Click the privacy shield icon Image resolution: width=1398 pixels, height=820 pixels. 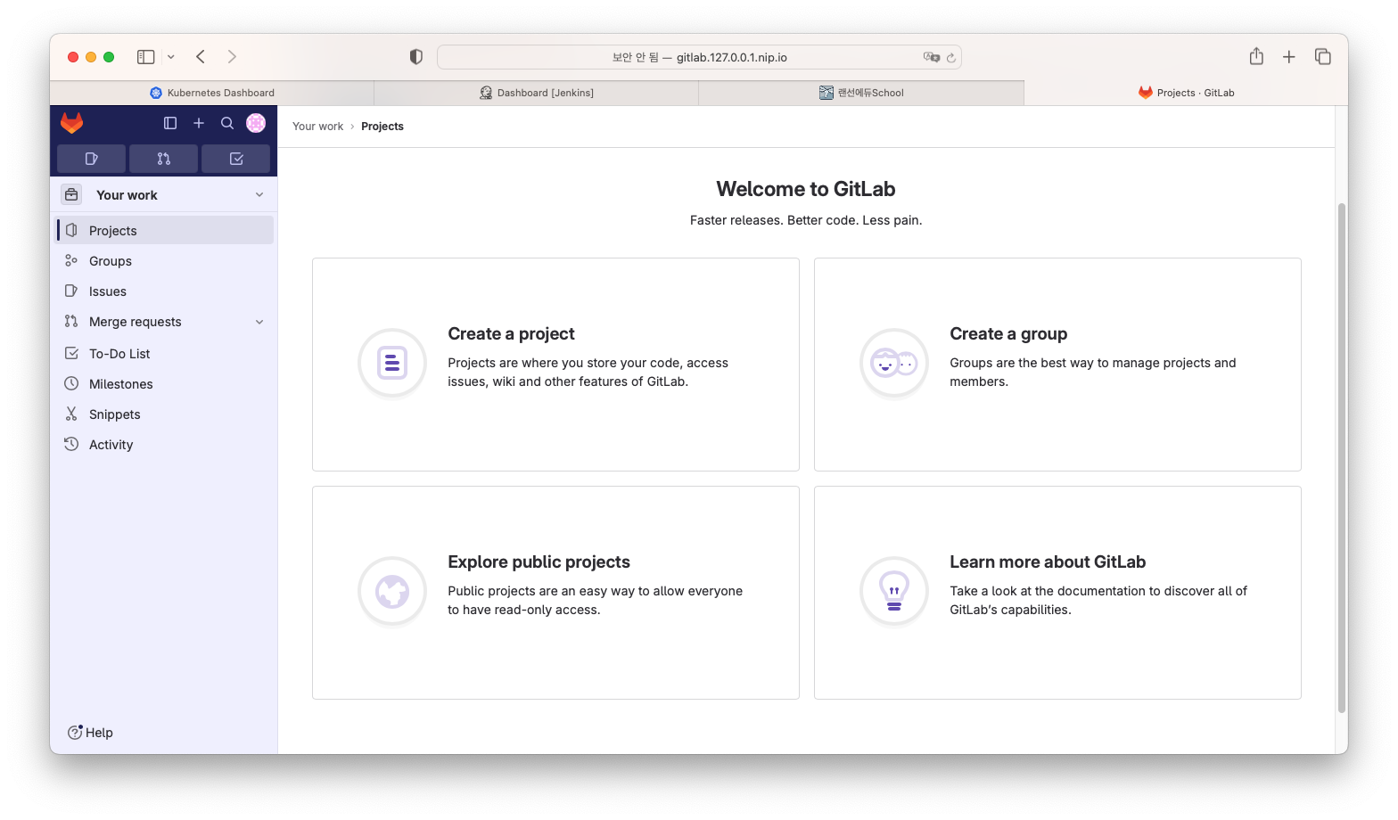coord(415,57)
